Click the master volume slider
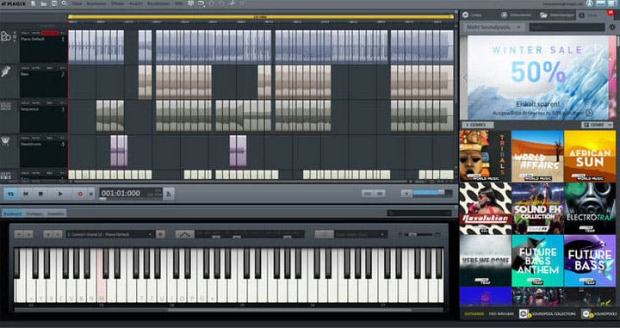The height and width of the screenshot is (328, 620). (x=432, y=193)
